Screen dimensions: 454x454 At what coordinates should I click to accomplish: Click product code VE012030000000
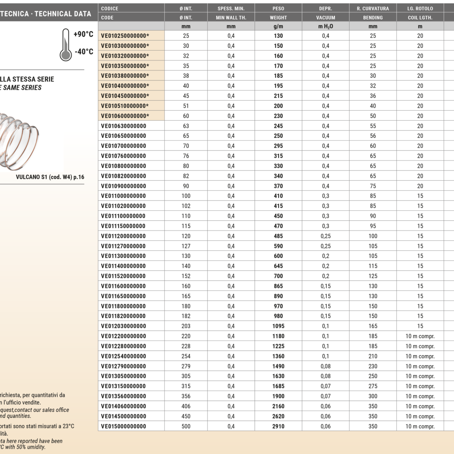123,326
